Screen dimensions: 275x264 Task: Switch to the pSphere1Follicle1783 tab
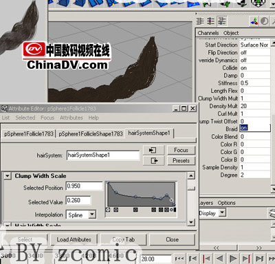click(29, 134)
